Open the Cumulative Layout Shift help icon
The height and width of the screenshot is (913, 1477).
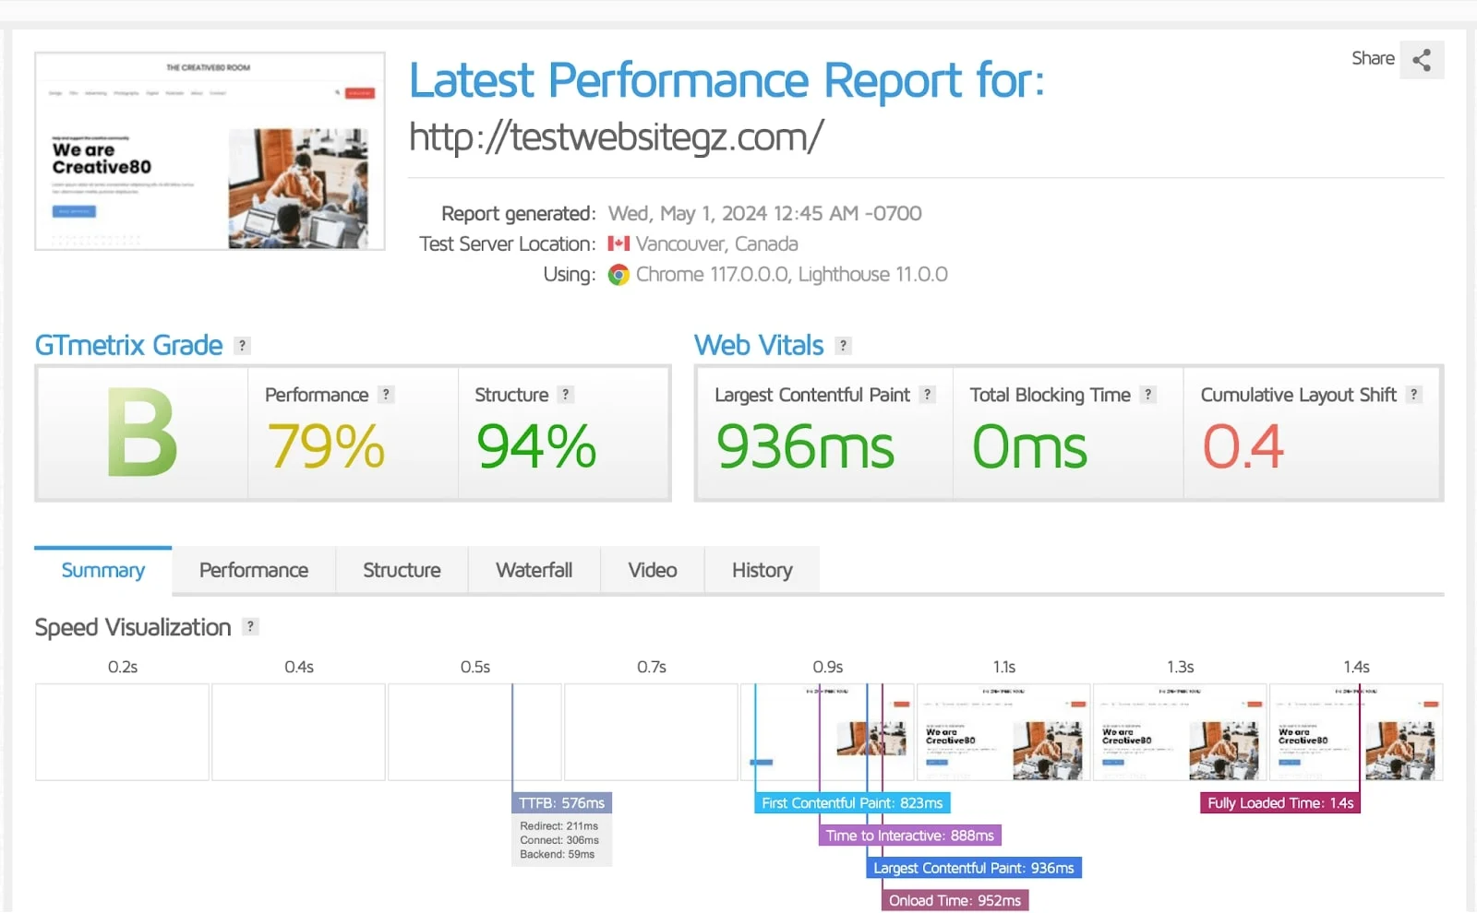click(x=1413, y=394)
